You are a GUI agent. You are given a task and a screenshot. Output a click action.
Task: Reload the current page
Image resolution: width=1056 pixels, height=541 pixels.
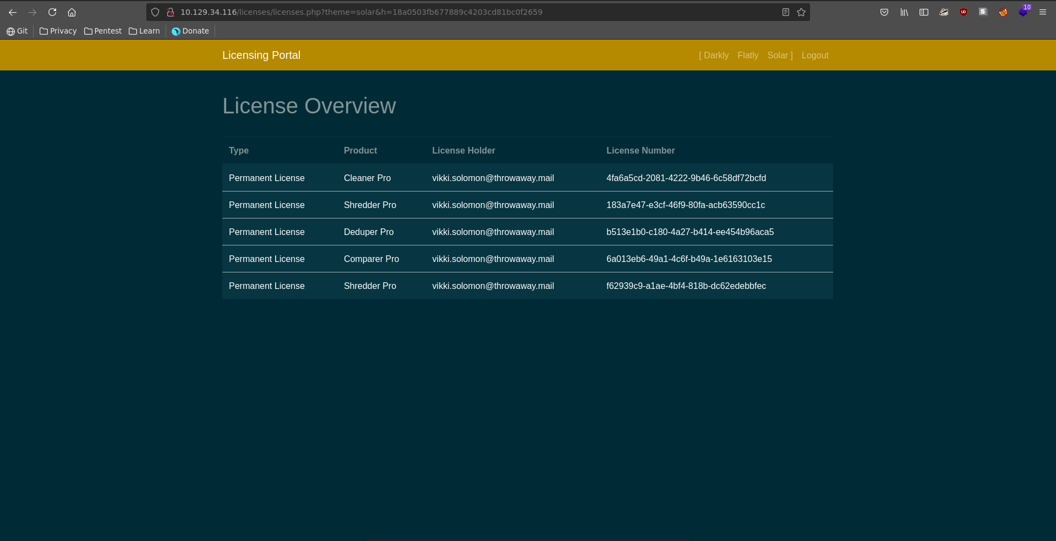click(52, 12)
